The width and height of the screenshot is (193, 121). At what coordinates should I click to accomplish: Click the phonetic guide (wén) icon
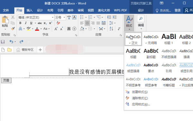tap(69, 17)
